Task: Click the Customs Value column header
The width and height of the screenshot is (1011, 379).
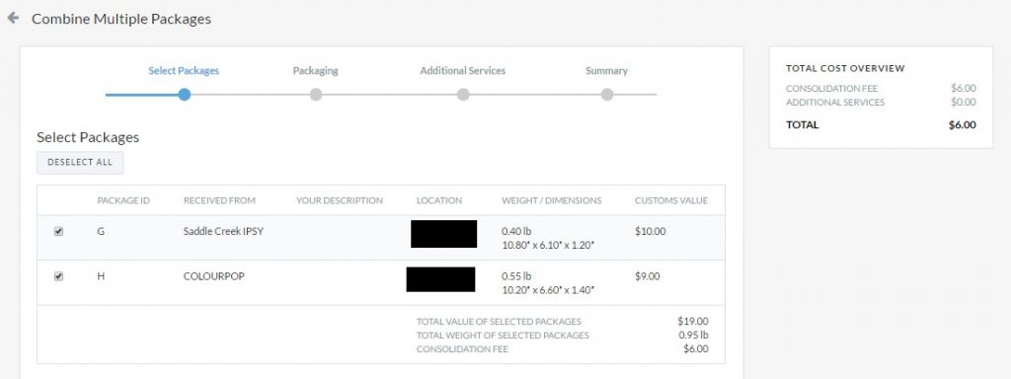Action: coord(671,200)
